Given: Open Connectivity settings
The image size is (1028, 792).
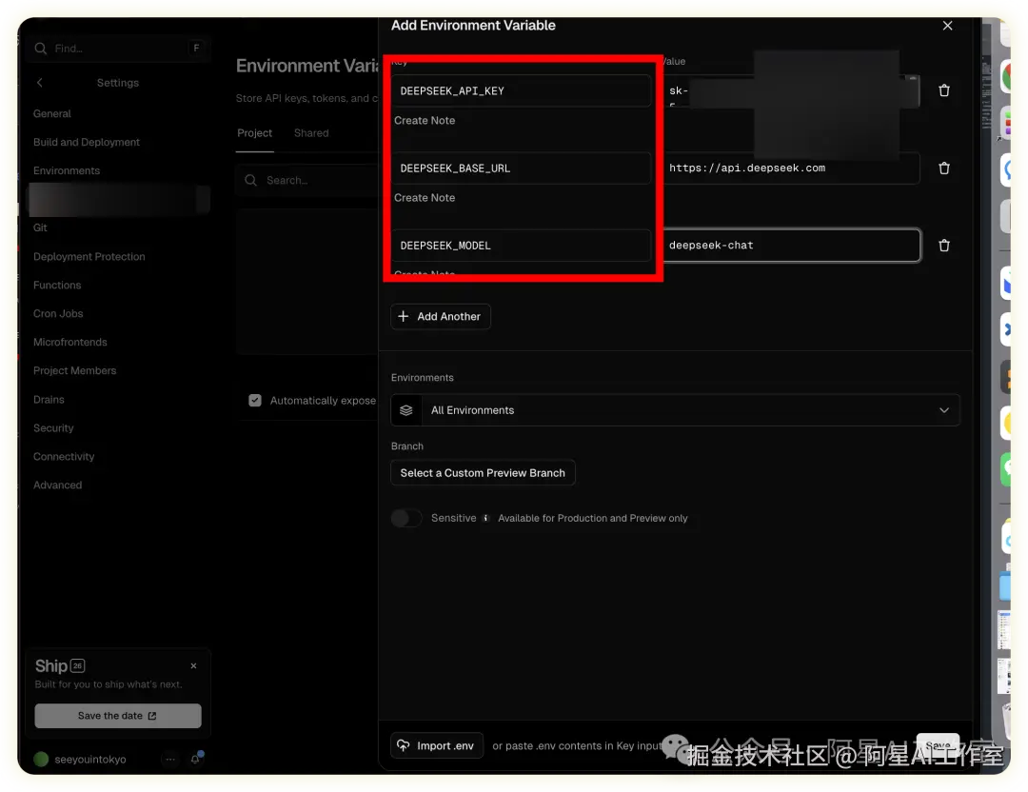Looking at the screenshot, I should click(64, 456).
